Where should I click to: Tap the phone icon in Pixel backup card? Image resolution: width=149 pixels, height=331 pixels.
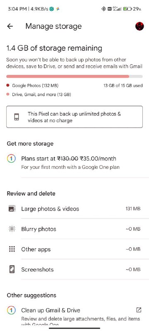click(17, 117)
